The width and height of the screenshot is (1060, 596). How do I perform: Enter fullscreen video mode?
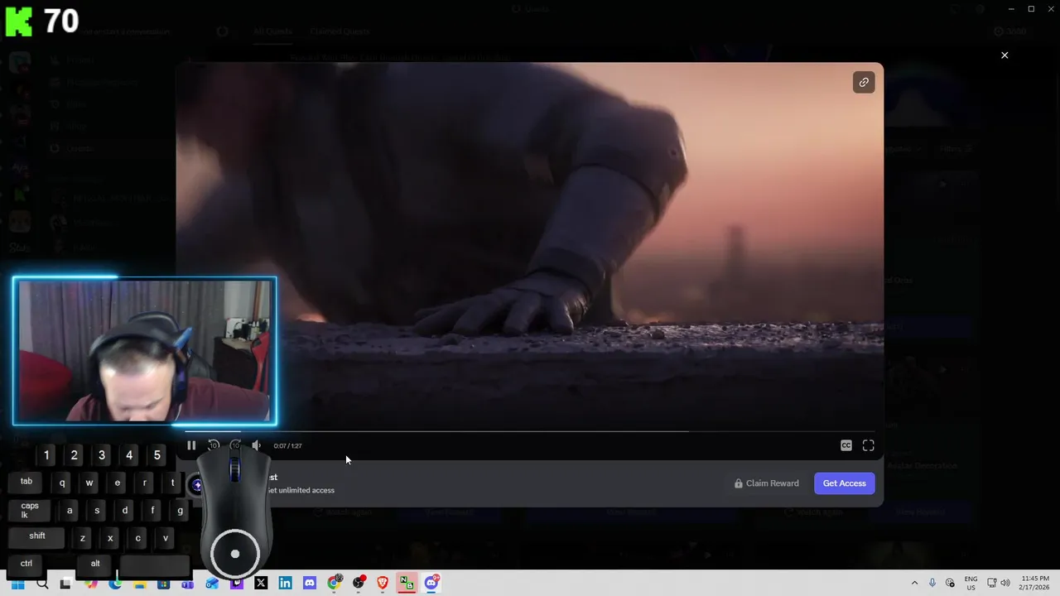(x=869, y=445)
